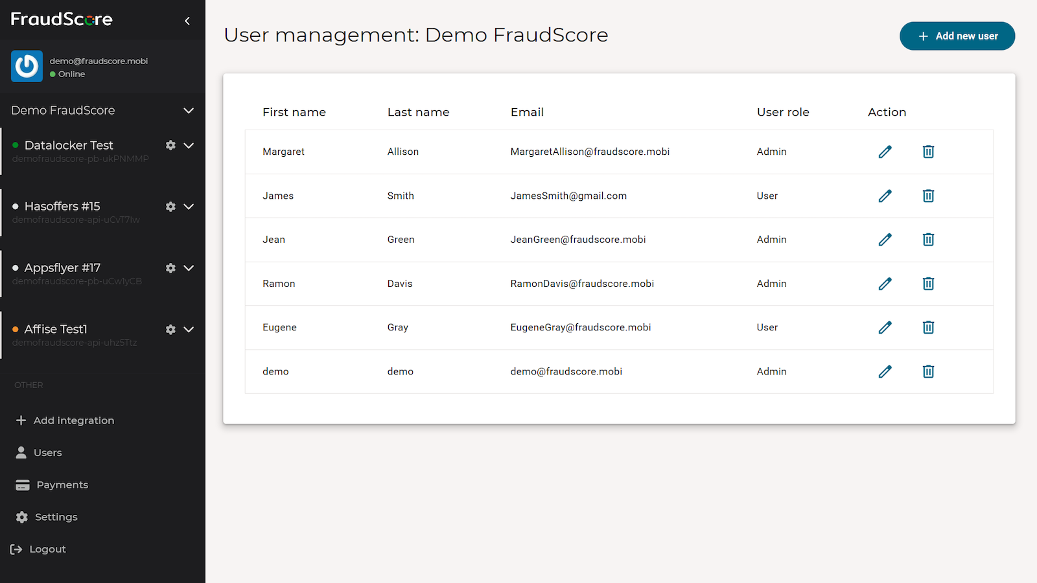Viewport: 1037px width, 583px height.
Task: Select the Hasoffers #15 integration name
Action: point(62,207)
